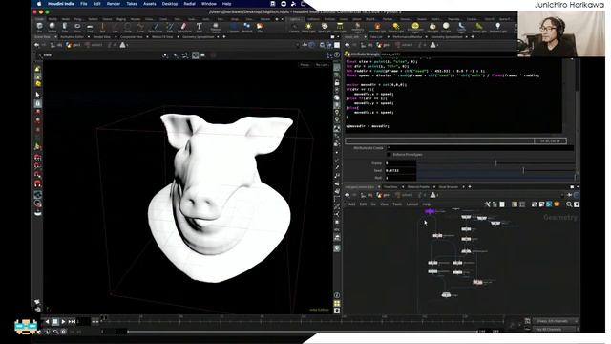
Task: Click the timeline range slider bar
Action: (x=303, y=332)
